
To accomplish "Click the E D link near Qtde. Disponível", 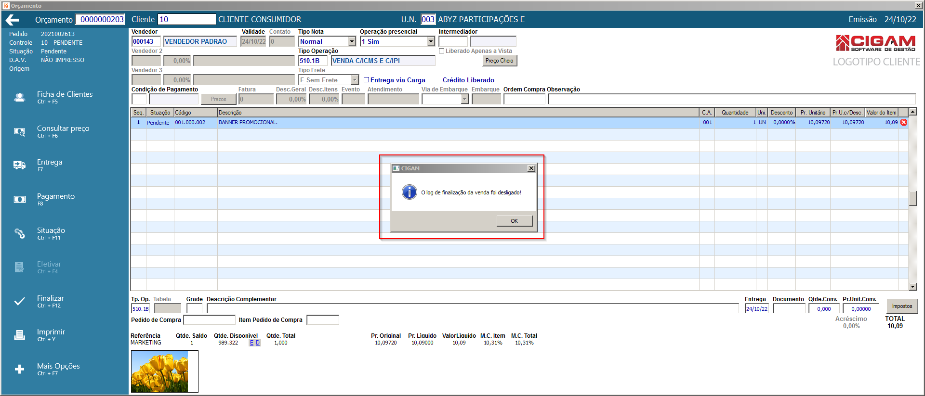I will (254, 343).
